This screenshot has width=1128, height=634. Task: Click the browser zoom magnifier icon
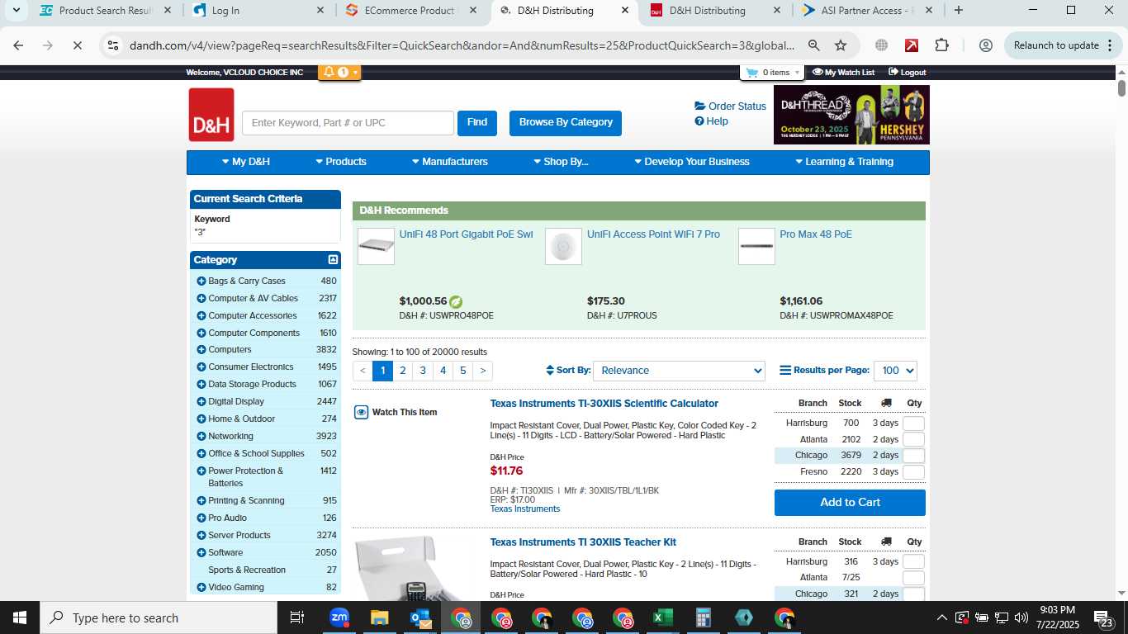tap(813, 45)
